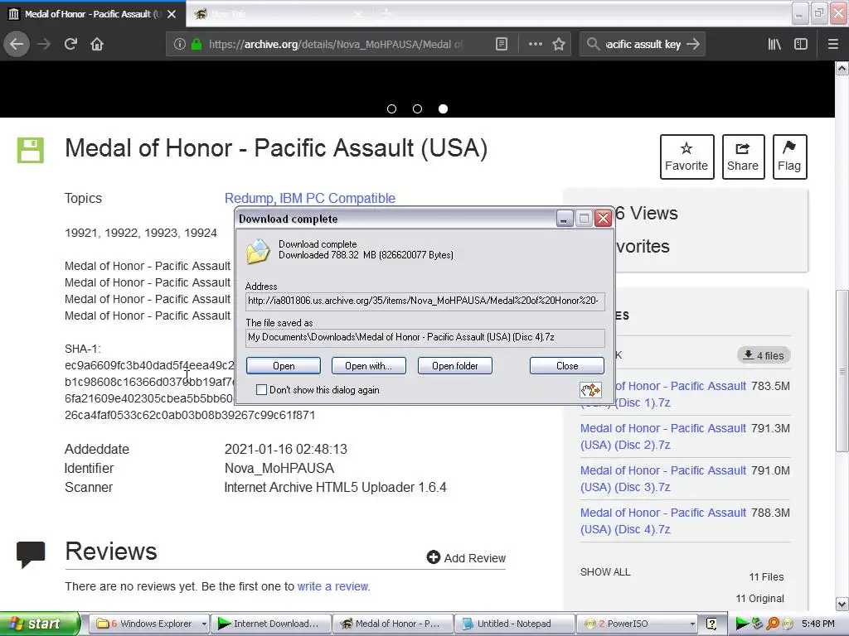Click the 5:48 PM system clock
The height and width of the screenshot is (636, 849).
818,624
